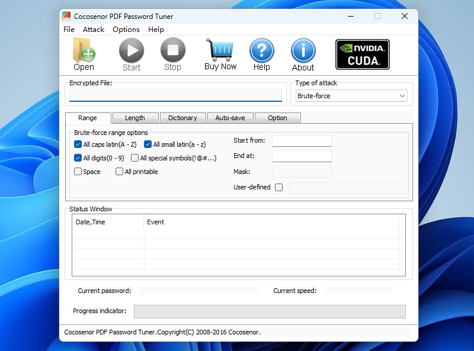The width and height of the screenshot is (474, 351).
Task: Select the Range tab
Action: coord(88,118)
